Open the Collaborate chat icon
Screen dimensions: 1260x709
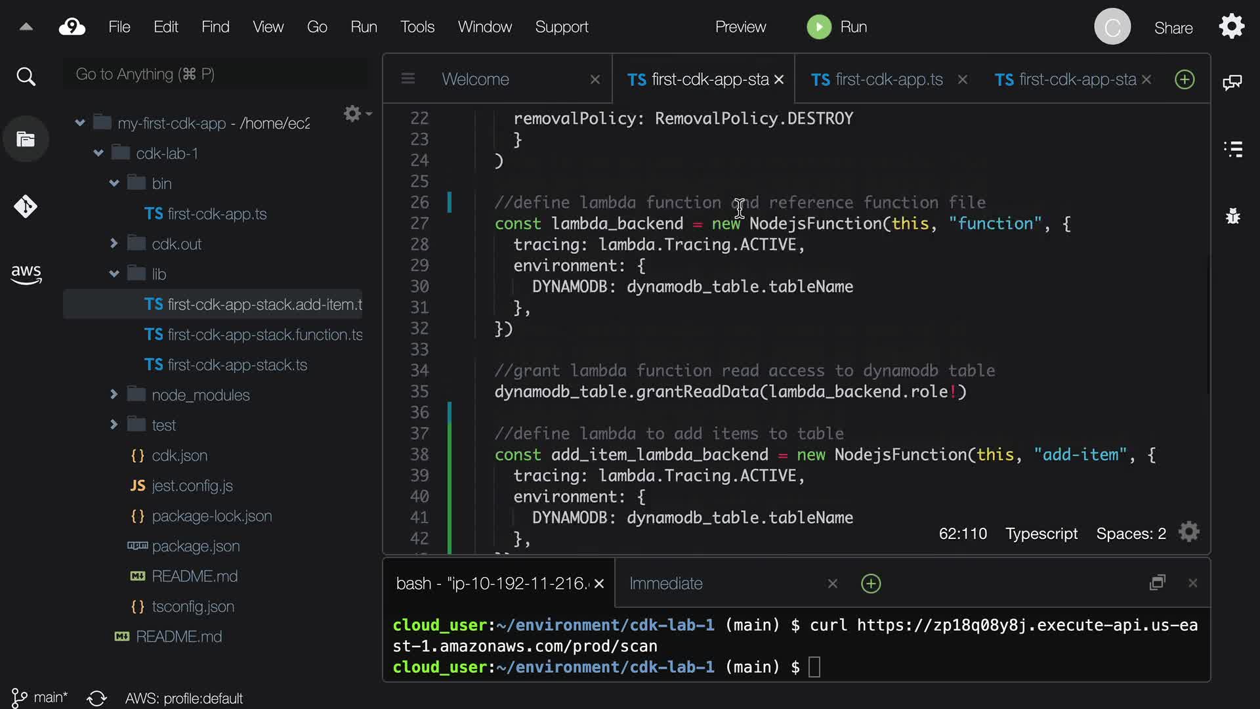[x=1232, y=82]
